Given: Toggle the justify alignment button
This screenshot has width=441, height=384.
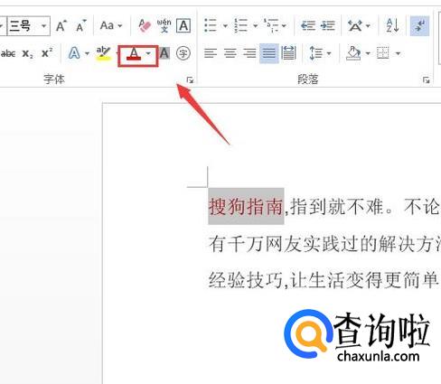Looking at the screenshot, I should (x=268, y=53).
